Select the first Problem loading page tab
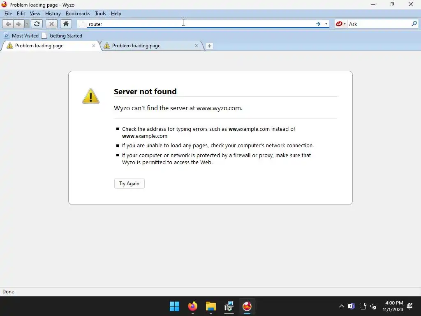The image size is (421, 316). [x=50, y=46]
